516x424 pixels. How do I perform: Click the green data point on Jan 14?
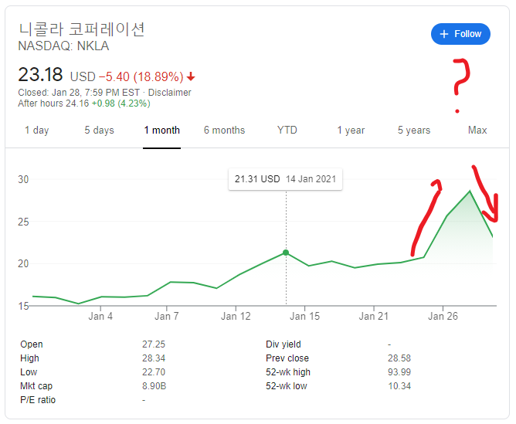[286, 253]
